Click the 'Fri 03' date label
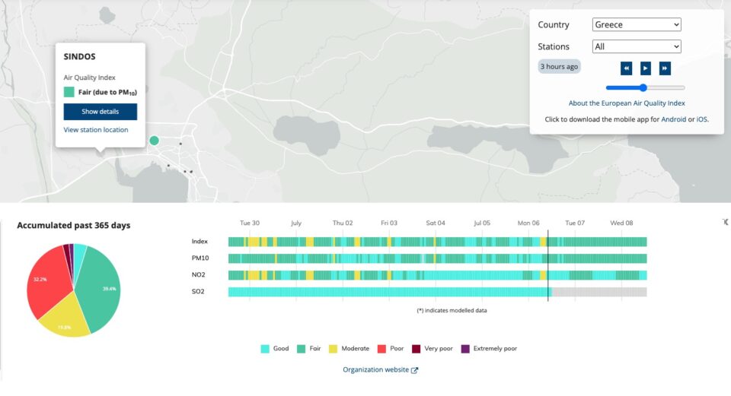 (x=389, y=223)
